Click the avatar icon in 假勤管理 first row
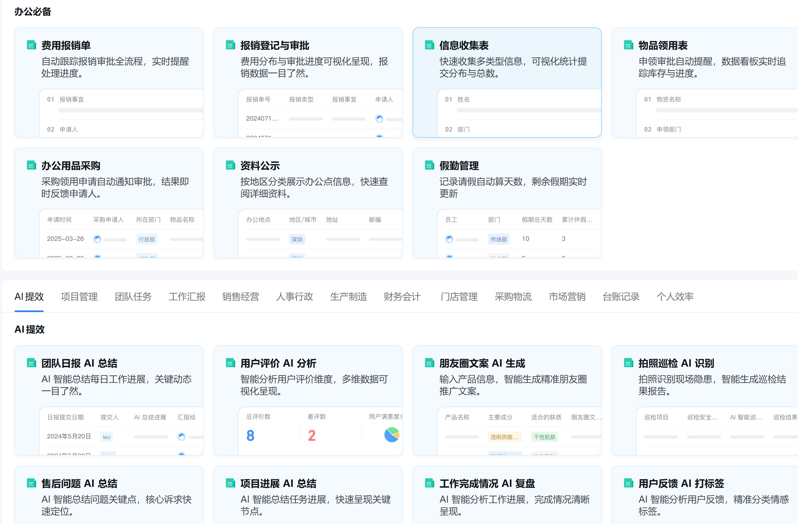Screen dimensions: 798x524 coord(449,239)
